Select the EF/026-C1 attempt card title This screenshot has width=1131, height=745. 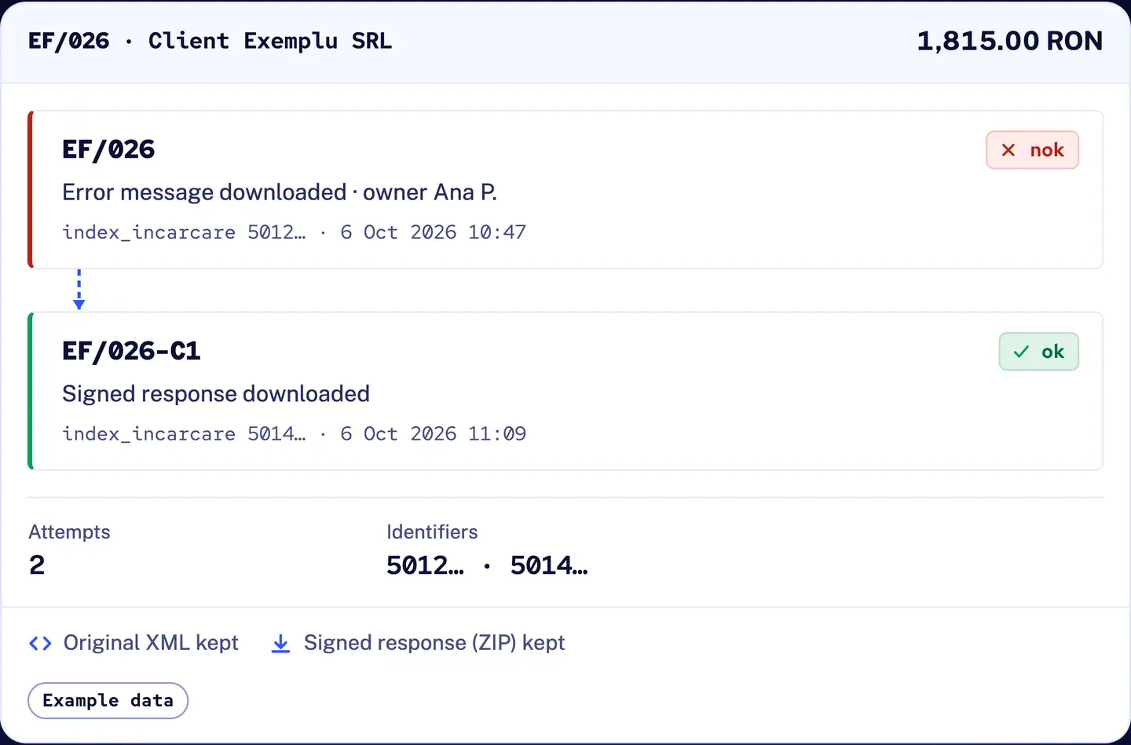click(x=131, y=351)
